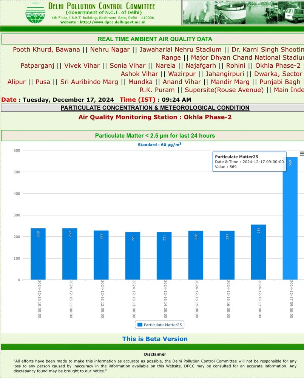The image size is (304, 378).
Task: Click the 'This is Beta Version' text
Action: point(155,339)
